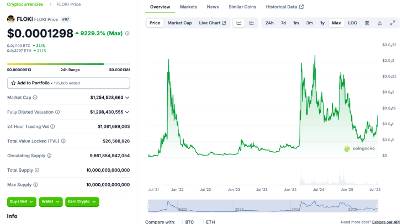Switch to line chart view icon
Image resolution: width=414 pixels, height=224 pixels.
[x=239, y=23]
